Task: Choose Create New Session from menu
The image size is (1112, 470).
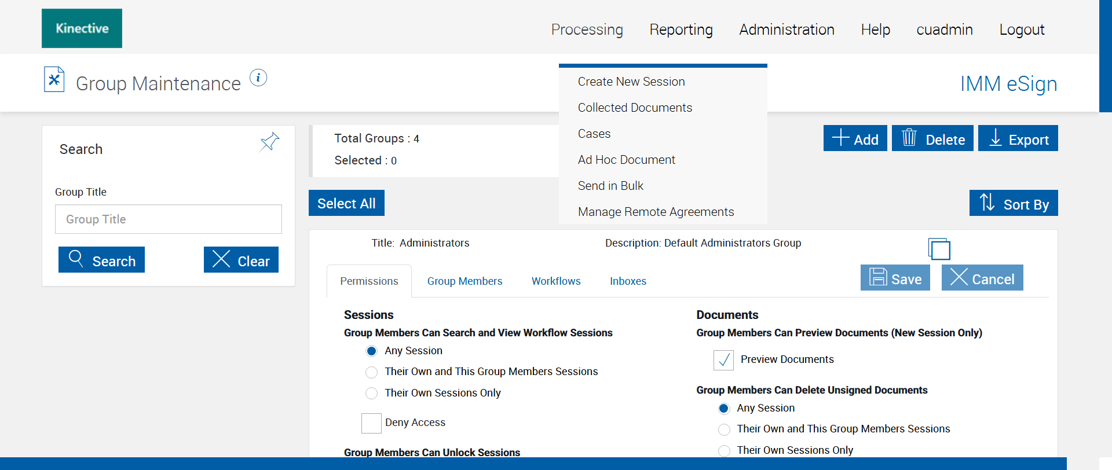Action: (x=631, y=82)
